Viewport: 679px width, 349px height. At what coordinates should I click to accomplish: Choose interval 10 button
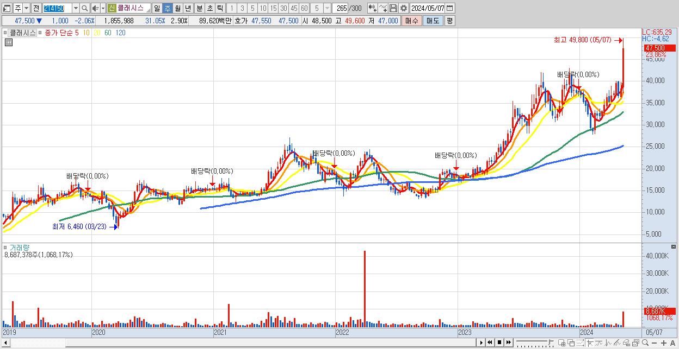coord(263,8)
